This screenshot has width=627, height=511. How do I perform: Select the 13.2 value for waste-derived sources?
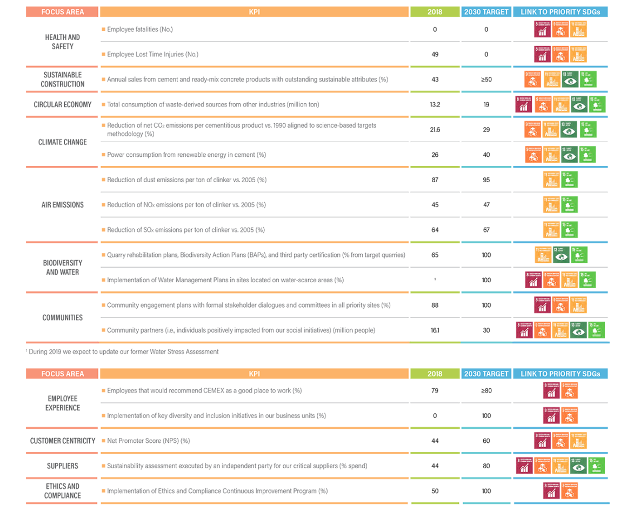point(435,104)
